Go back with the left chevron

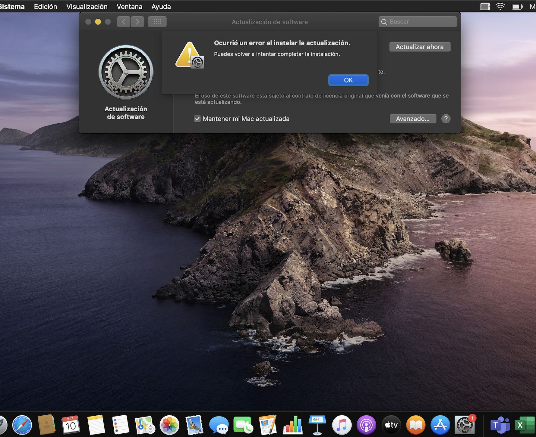(x=124, y=22)
